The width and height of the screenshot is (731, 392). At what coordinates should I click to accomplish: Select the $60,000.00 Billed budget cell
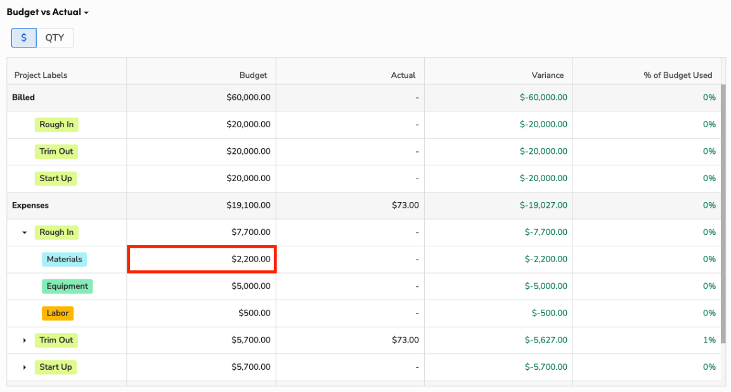pos(202,98)
